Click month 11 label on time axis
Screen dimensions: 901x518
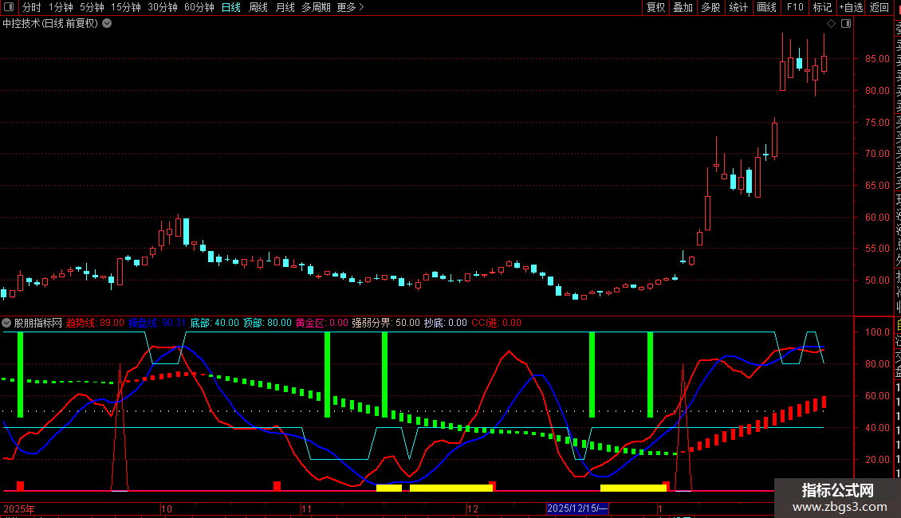tap(307, 508)
